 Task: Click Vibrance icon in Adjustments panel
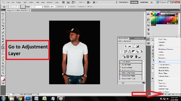point(122,52)
